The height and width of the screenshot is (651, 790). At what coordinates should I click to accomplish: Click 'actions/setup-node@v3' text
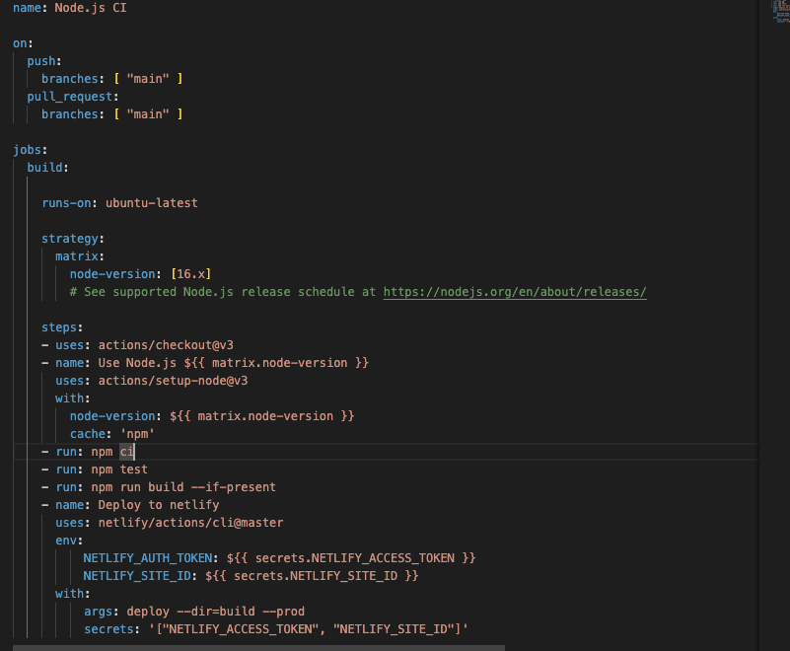point(173,381)
